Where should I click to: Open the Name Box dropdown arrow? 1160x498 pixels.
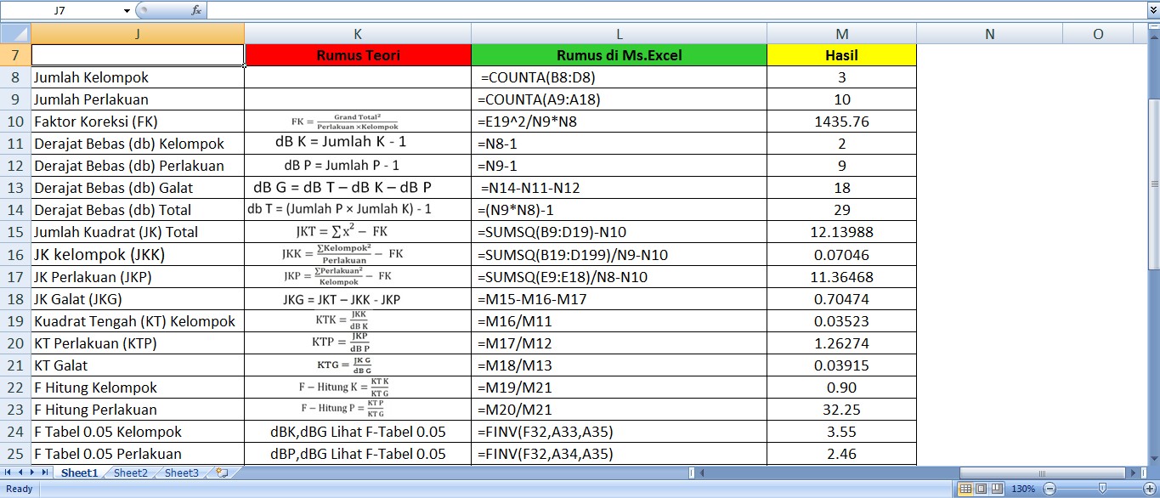point(127,10)
